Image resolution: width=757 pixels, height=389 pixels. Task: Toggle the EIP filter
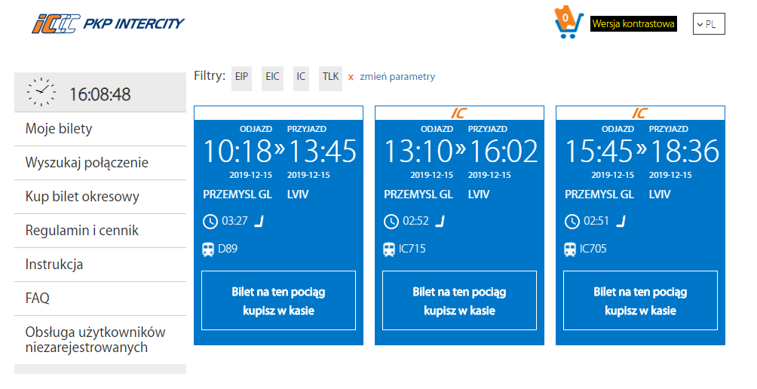pos(241,77)
